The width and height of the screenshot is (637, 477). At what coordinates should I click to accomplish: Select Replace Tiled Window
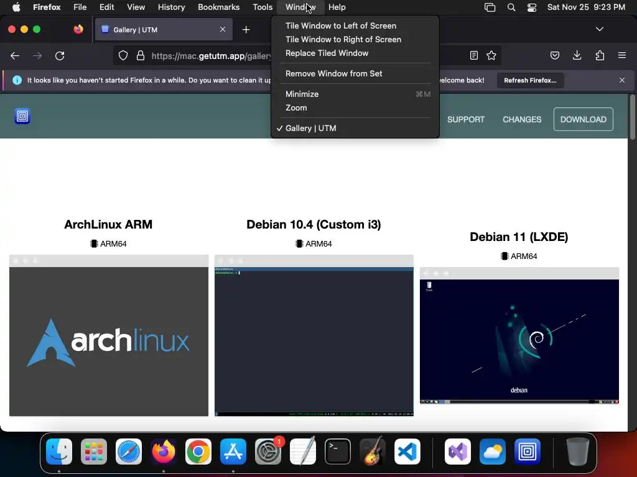(355, 53)
